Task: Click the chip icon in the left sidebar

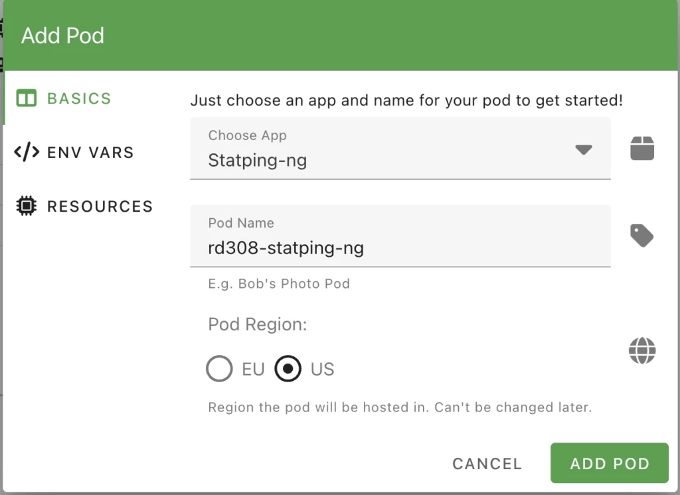Action: pos(25,206)
